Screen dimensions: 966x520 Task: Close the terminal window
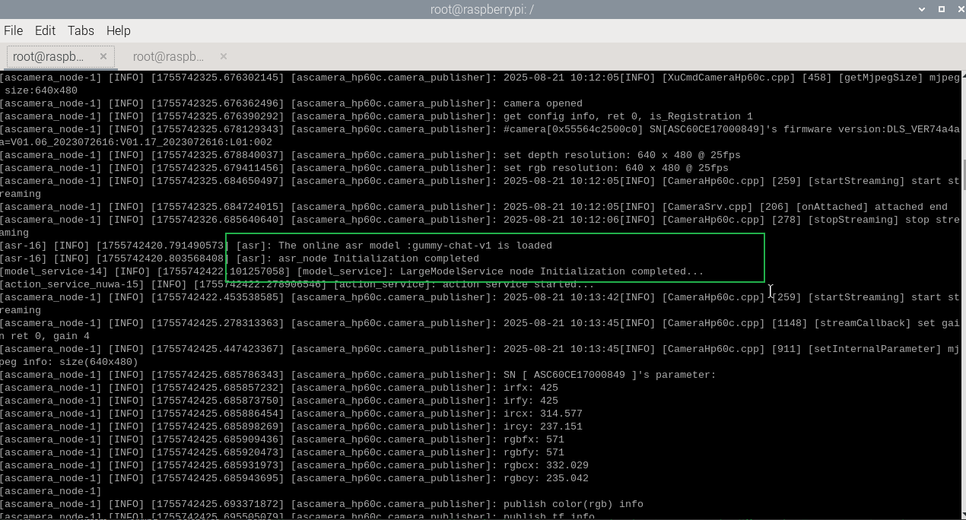tap(961, 9)
